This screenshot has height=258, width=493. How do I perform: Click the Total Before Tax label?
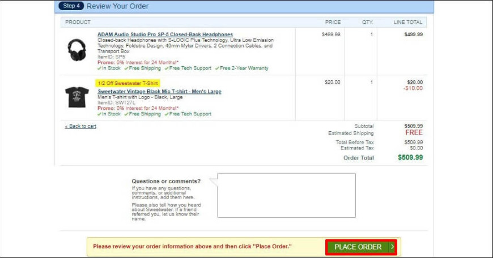355,142
